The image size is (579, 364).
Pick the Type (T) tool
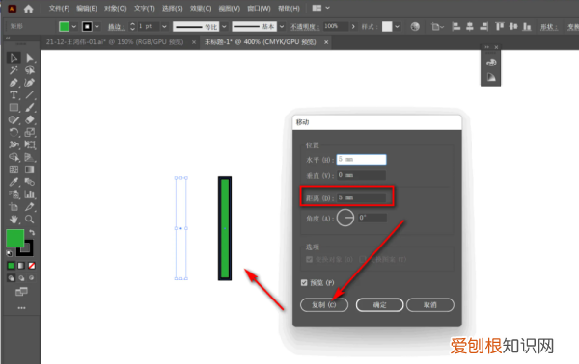coord(14,95)
